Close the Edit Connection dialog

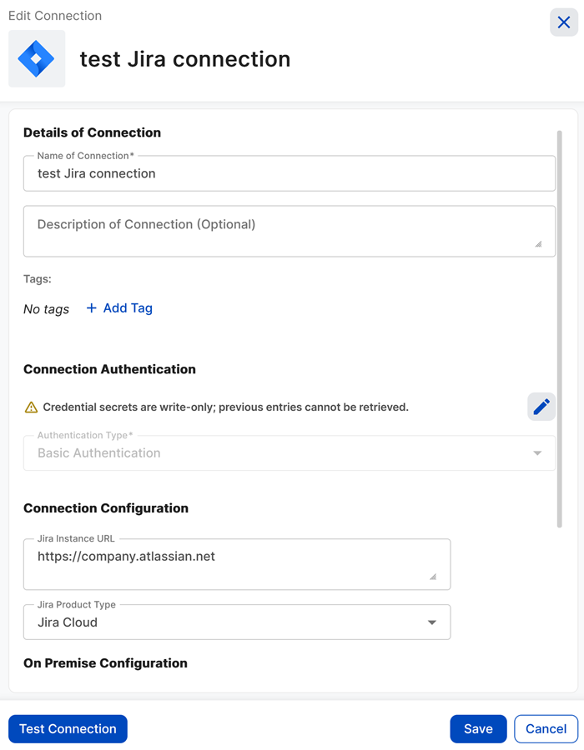pos(563,22)
